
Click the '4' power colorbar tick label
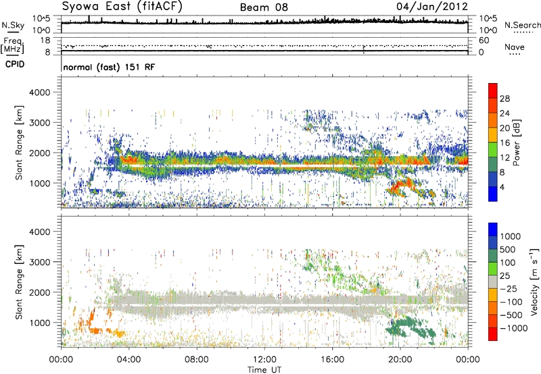[502, 187]
